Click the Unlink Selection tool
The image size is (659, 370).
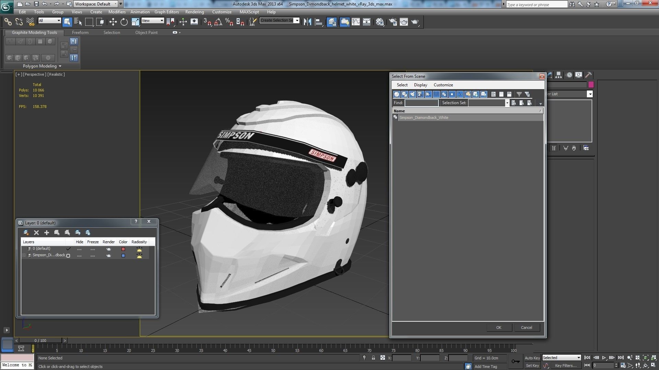19,22
